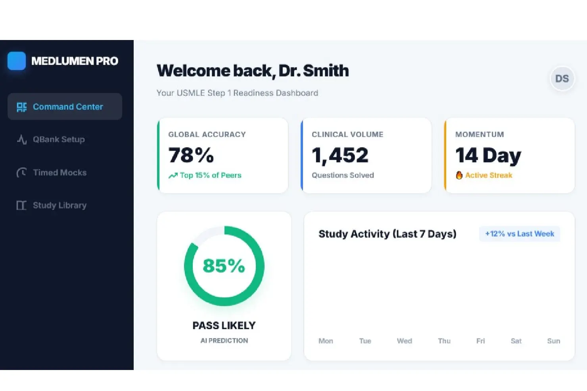Click the Momentum label
The width and height of the screenshot is (587, 391).
point(480,134)
